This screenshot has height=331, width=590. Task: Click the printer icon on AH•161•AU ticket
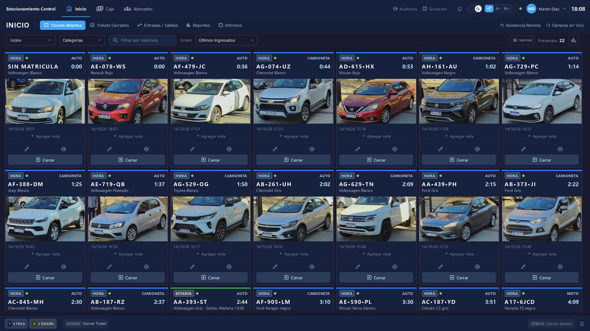tap(477, 149)
